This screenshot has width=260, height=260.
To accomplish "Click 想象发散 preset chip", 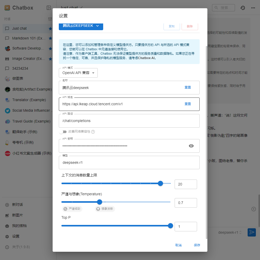I will 105,209.
